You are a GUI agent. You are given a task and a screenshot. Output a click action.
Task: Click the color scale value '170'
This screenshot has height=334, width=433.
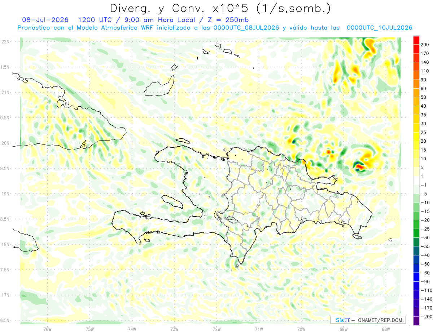tap(425, 53)
